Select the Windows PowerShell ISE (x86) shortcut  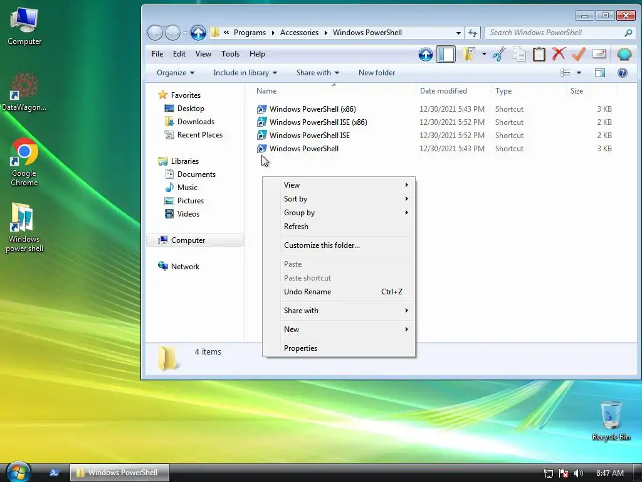click(x=318, y=122)
